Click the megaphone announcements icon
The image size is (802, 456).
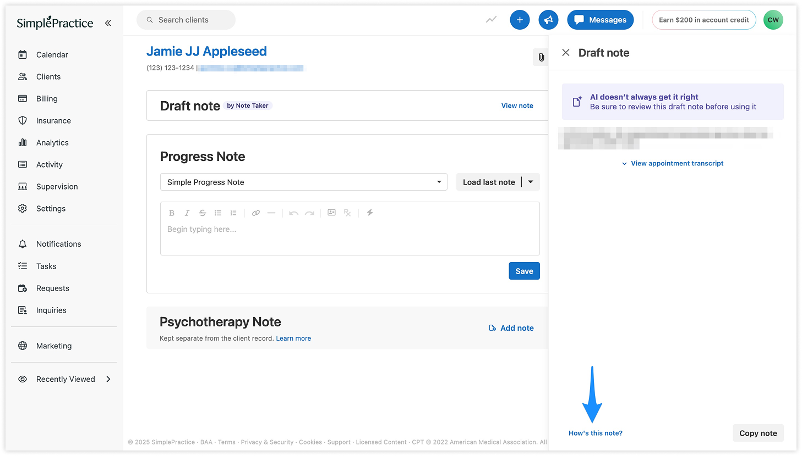[x=548, y=20]
